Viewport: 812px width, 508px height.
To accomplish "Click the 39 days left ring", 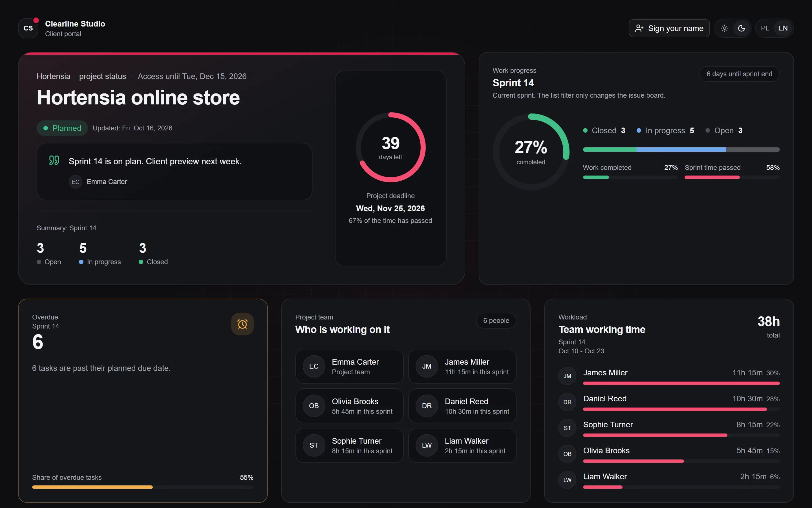I will 390,148.
